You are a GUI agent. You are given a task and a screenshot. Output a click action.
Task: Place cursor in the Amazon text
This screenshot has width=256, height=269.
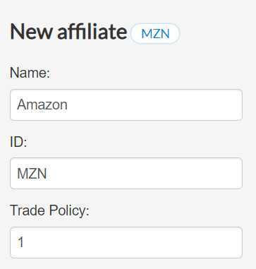coord(42,104)
